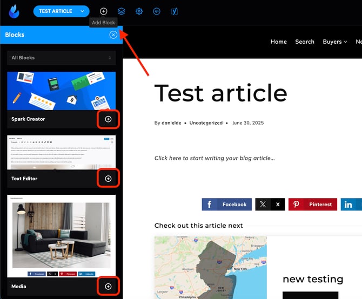Open the TEST ARTICLE dropdown
The height and width of the screenshot is (299, 362).
61,11
